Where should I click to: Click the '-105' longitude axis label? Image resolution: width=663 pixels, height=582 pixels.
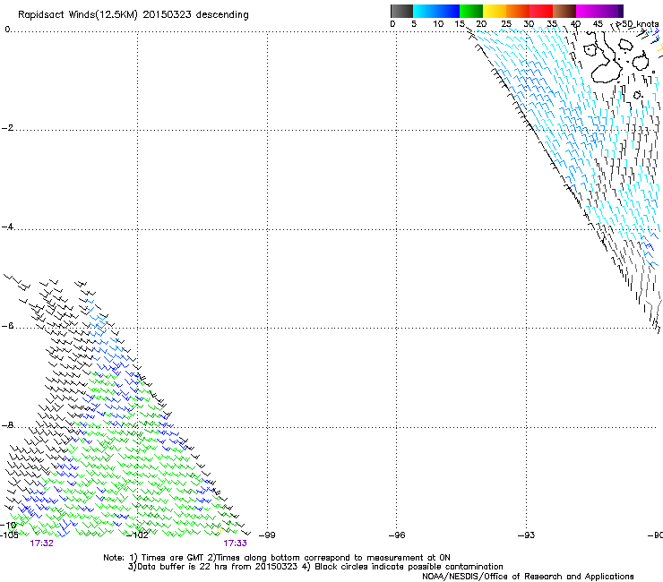click(9, 535)
